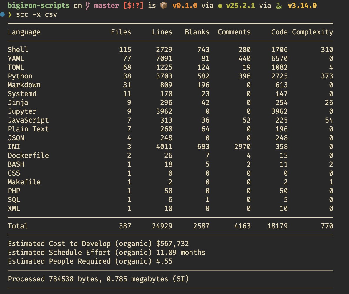Click the schedule effort '11.09 months'
This screenshot has width=349, height=294.
coord(180,253)
